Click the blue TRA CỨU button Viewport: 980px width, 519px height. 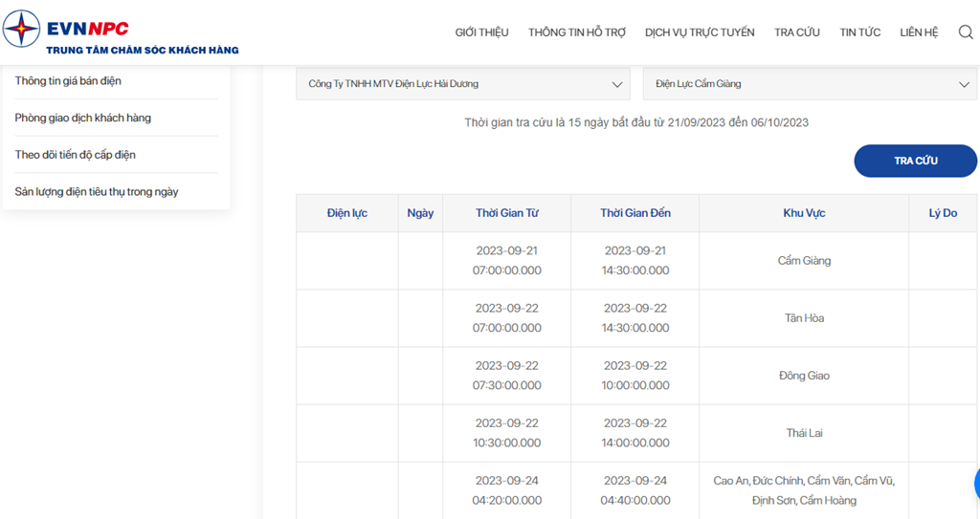(x=916, y=161)
